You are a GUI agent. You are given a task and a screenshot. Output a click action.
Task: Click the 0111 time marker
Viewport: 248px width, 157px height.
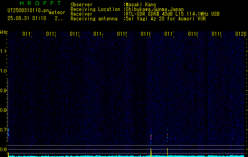(27, 34)
